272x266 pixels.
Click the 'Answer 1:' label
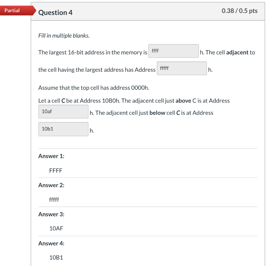[51, 156]
